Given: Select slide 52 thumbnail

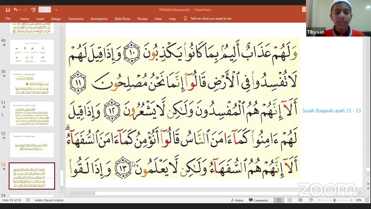Looking at the screenshot, I should 32,145.
